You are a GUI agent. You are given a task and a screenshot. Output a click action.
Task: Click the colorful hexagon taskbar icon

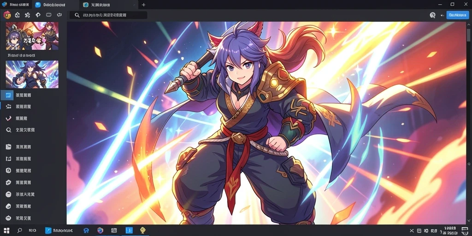pos(100,230)
